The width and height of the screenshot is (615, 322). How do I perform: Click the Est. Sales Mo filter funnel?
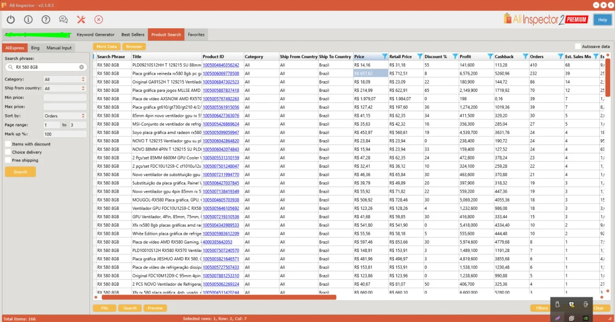[596, 56]
